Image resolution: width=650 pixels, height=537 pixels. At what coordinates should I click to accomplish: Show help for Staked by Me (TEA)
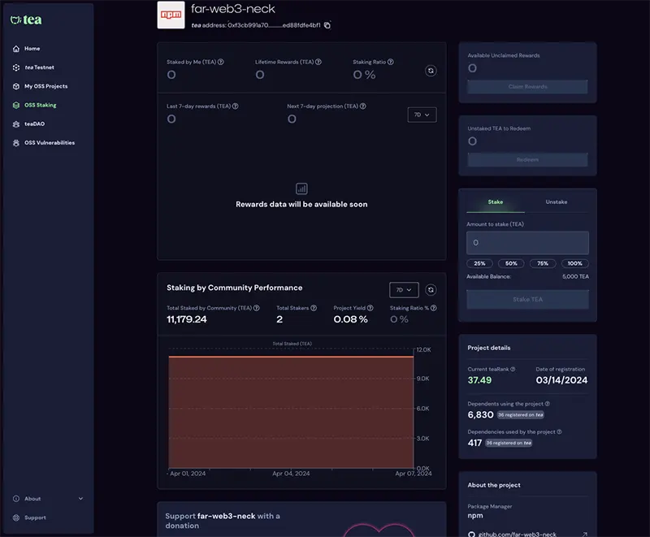point(221,63)
